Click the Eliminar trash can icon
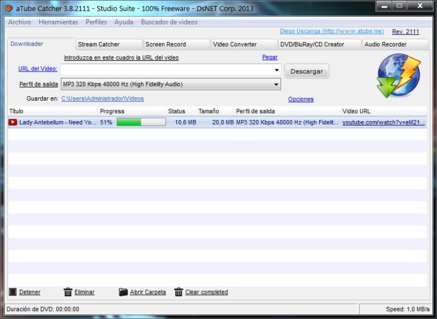The height and width of the screenshot is (319, 437). [x=68, y=292]
